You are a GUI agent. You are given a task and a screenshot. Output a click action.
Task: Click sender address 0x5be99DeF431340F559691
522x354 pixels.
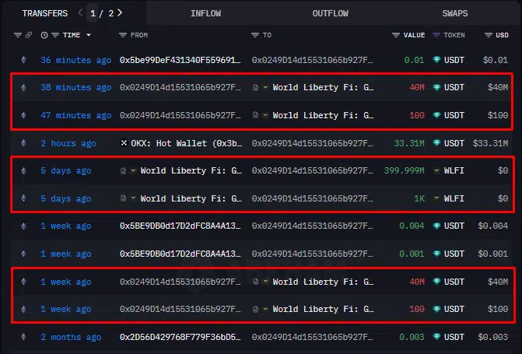[180, 60]
